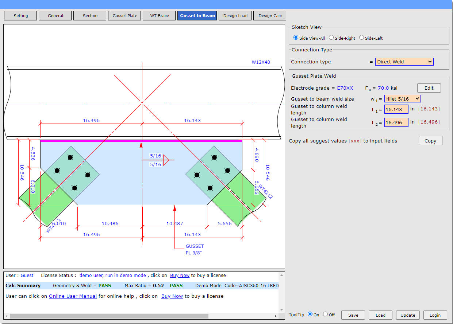The image size is (453, 324).
Task: Select the Side View-All radio button
Action: tap(296, 38)
